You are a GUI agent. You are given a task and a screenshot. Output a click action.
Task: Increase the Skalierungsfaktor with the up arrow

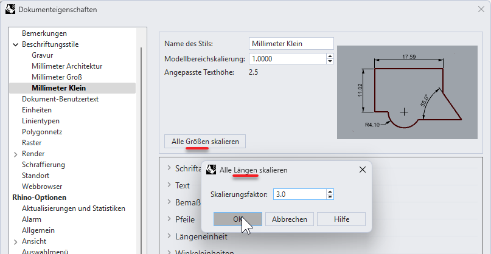click(x=330, y=191)
